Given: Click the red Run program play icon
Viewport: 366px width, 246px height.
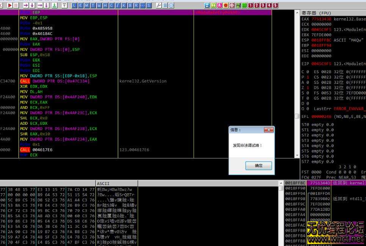Looking at the screenshot, I should [x=10, y=5].
